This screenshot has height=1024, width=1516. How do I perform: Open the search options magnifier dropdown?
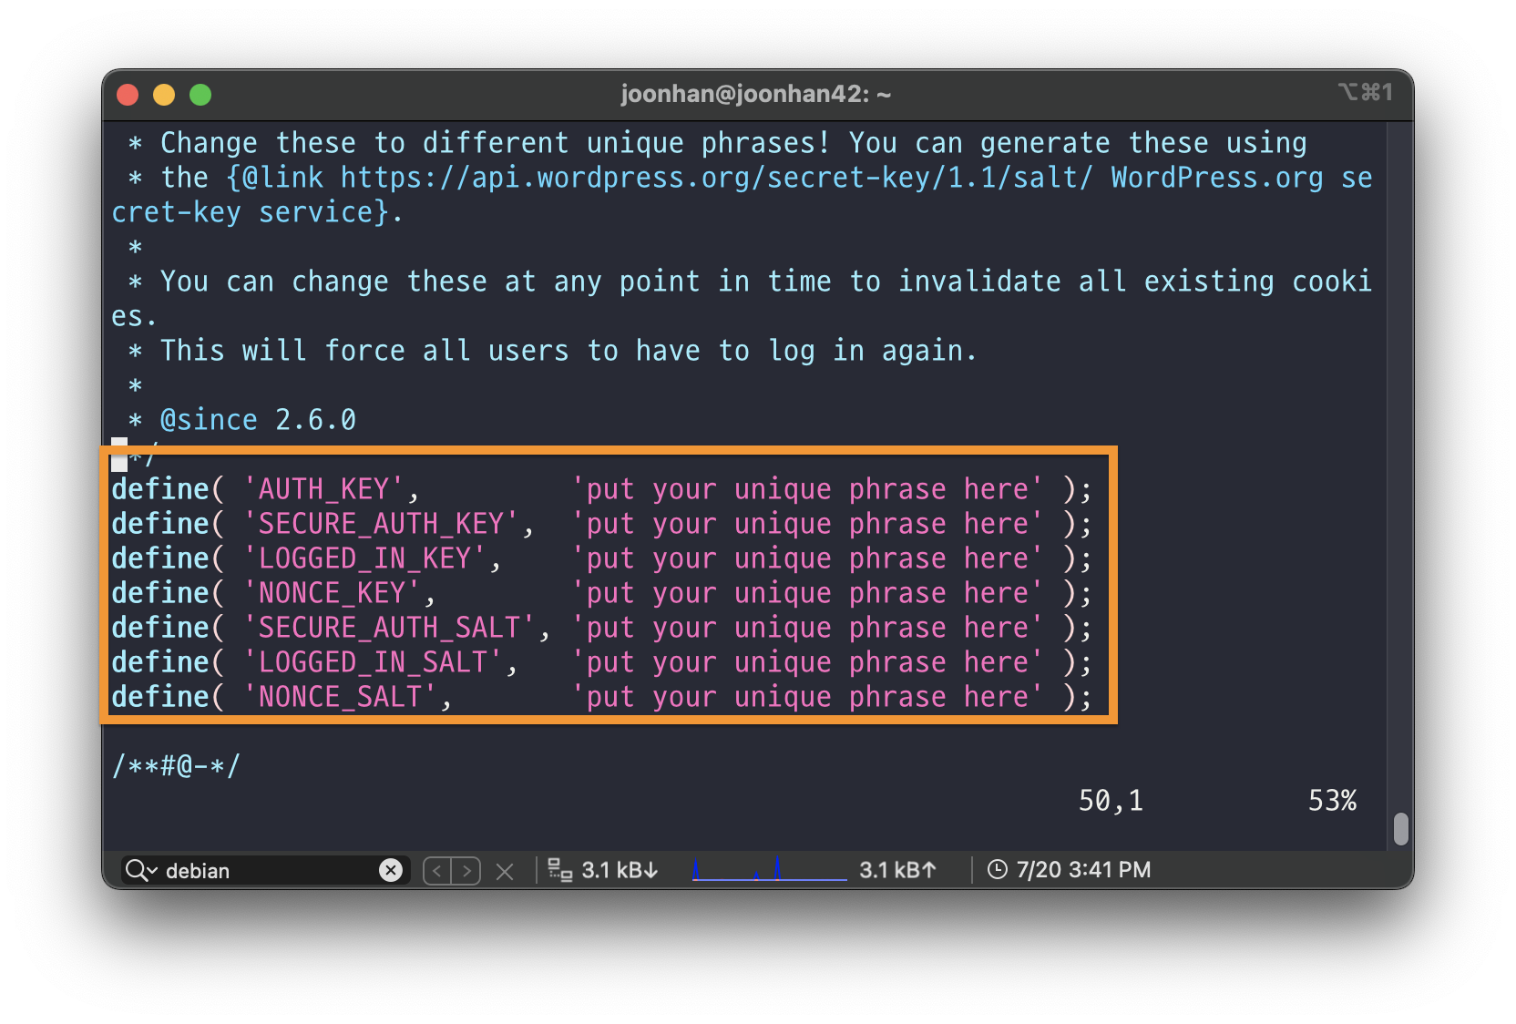coord(140,871)
